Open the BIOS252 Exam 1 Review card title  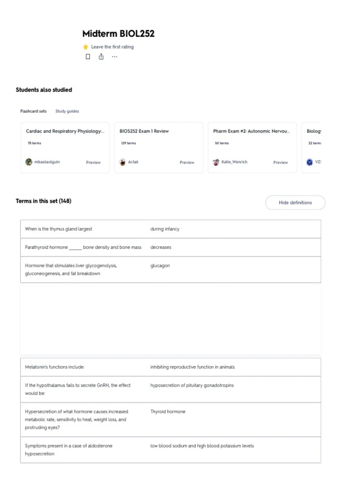(x=144, y=131)
